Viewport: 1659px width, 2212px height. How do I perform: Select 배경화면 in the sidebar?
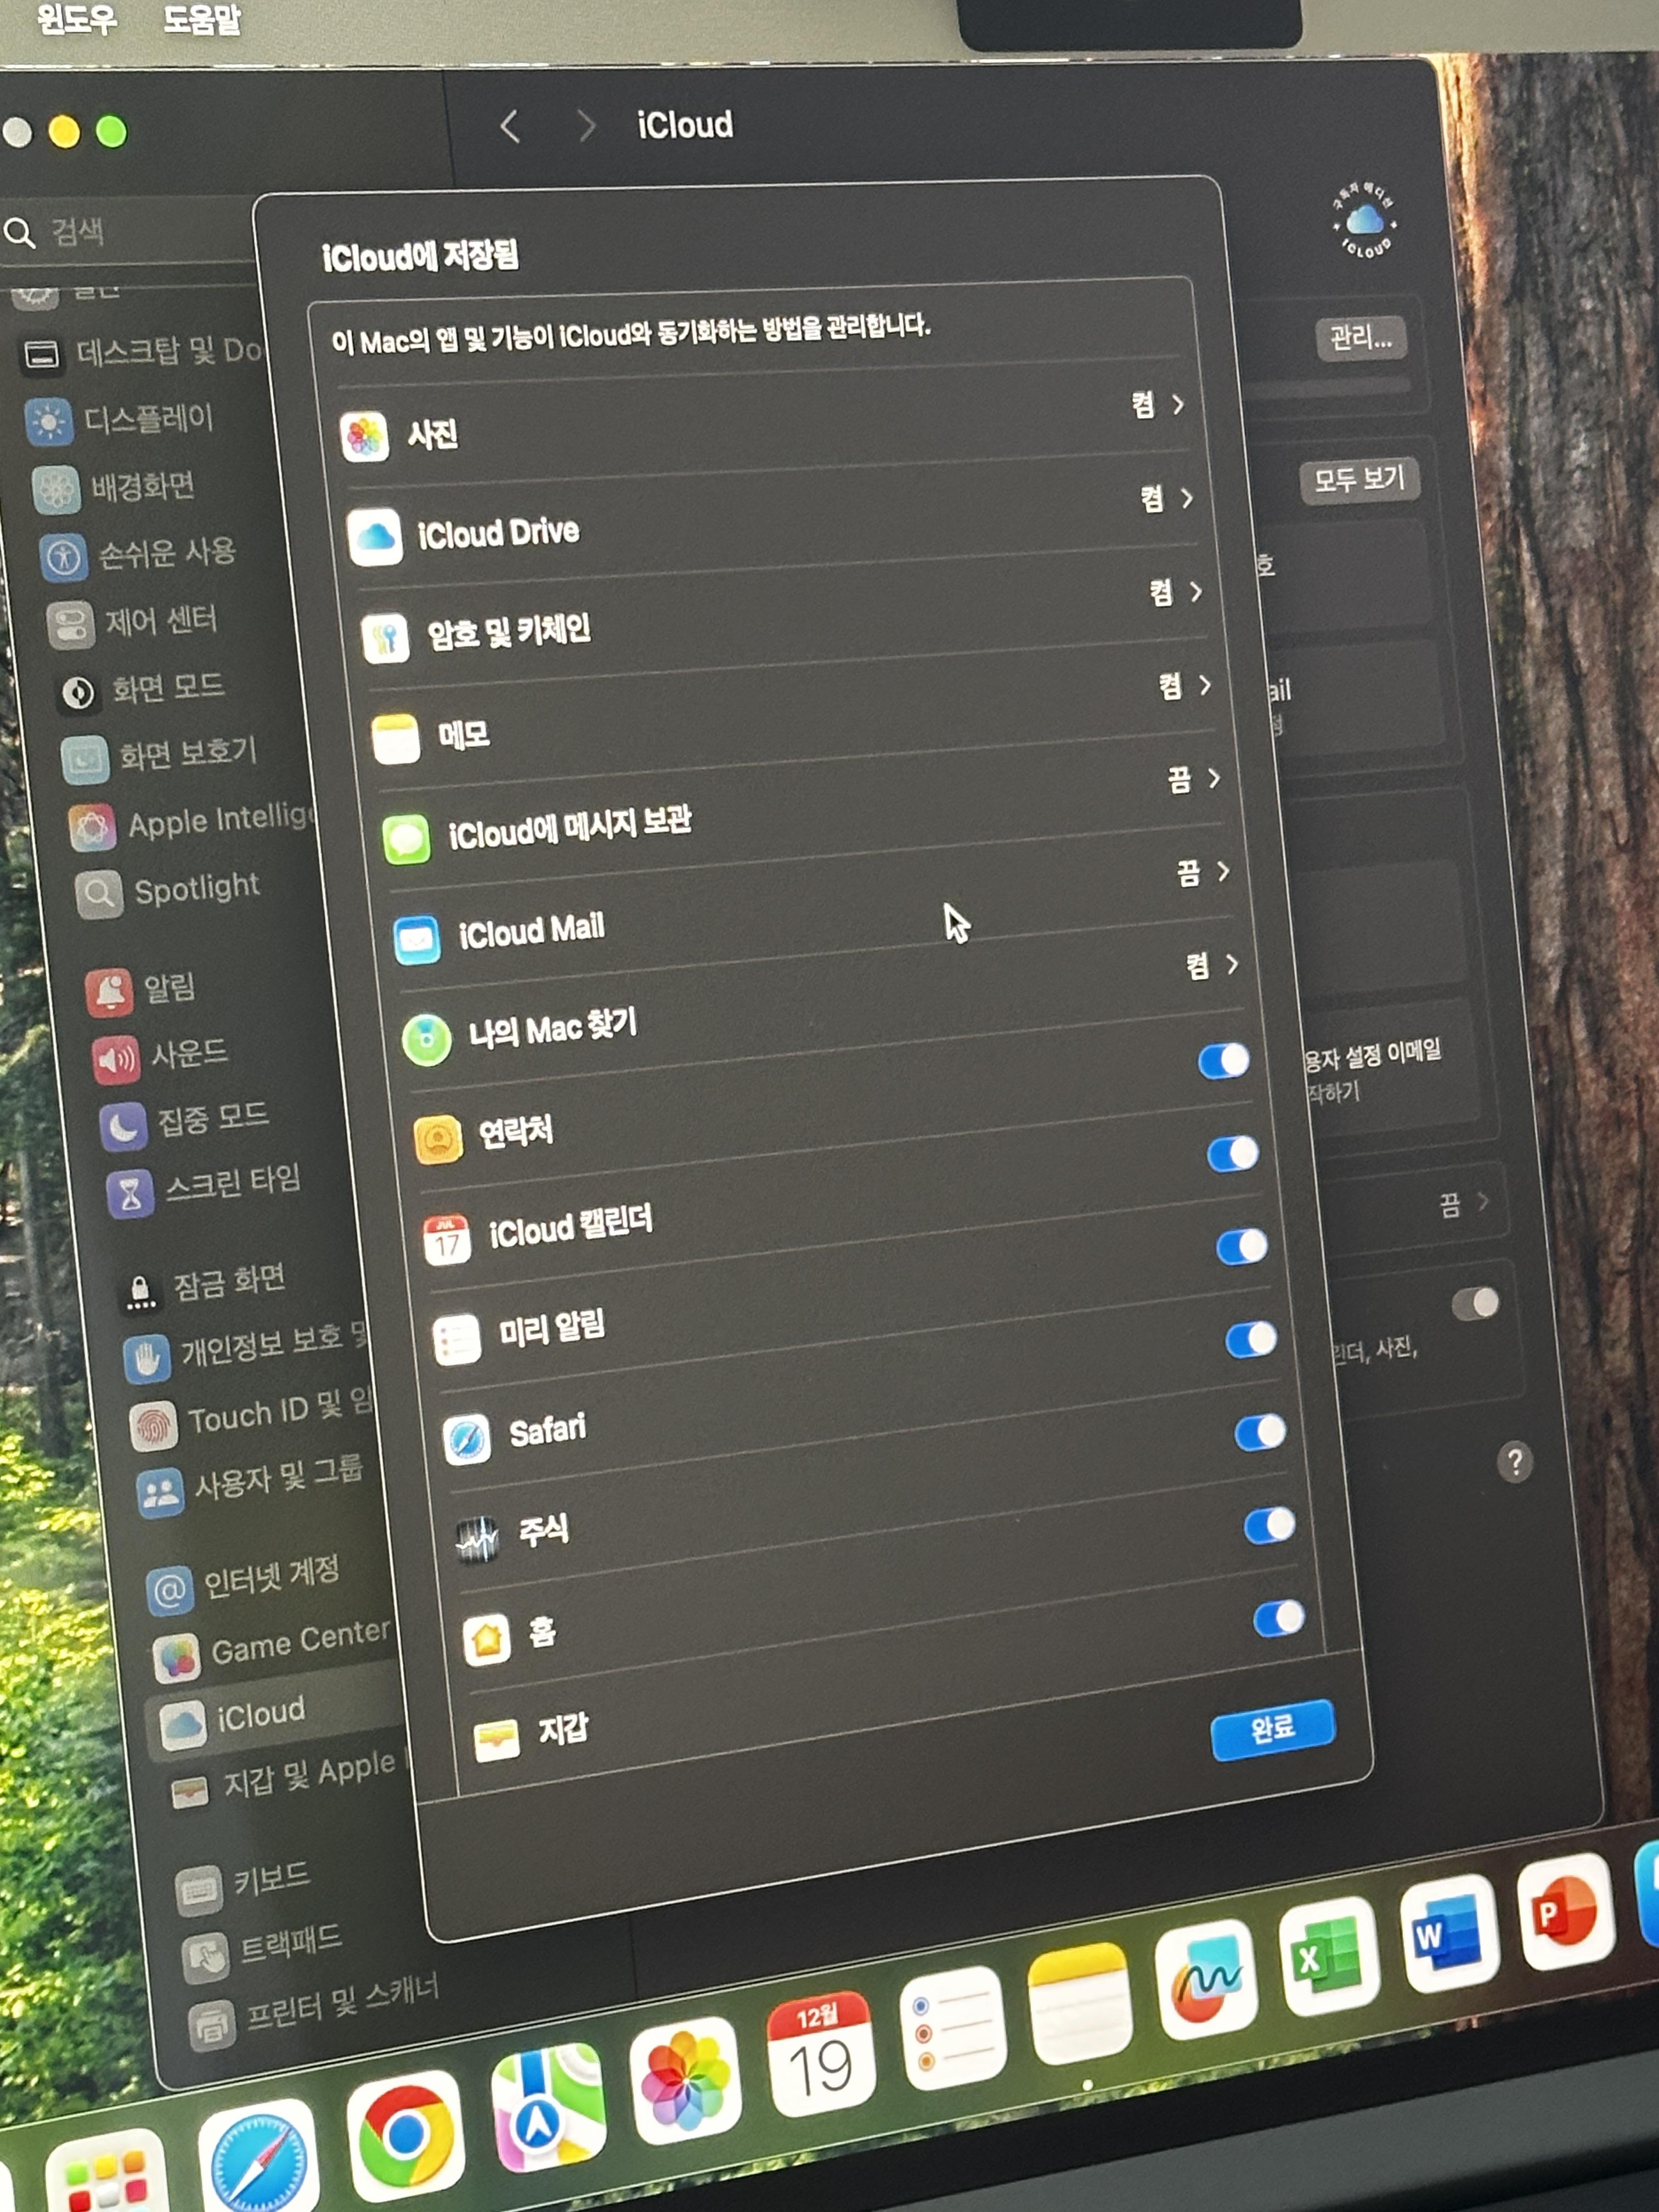(115, 488)
